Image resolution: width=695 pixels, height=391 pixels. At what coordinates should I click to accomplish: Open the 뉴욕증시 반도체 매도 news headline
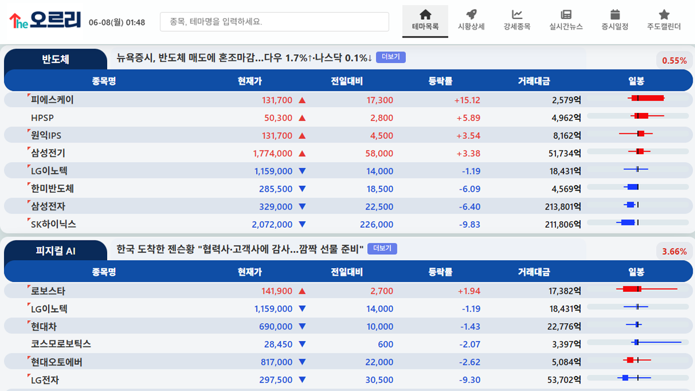(x=244, y=58)
